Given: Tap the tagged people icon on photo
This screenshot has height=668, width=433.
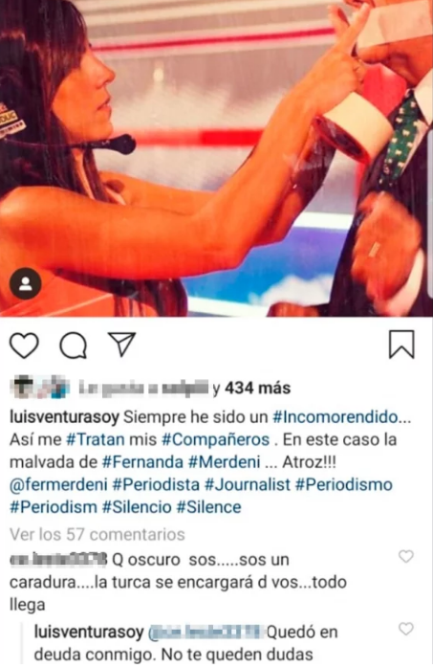Looking at the screenshot, I should pyautogui.click(x=26, y=283).
